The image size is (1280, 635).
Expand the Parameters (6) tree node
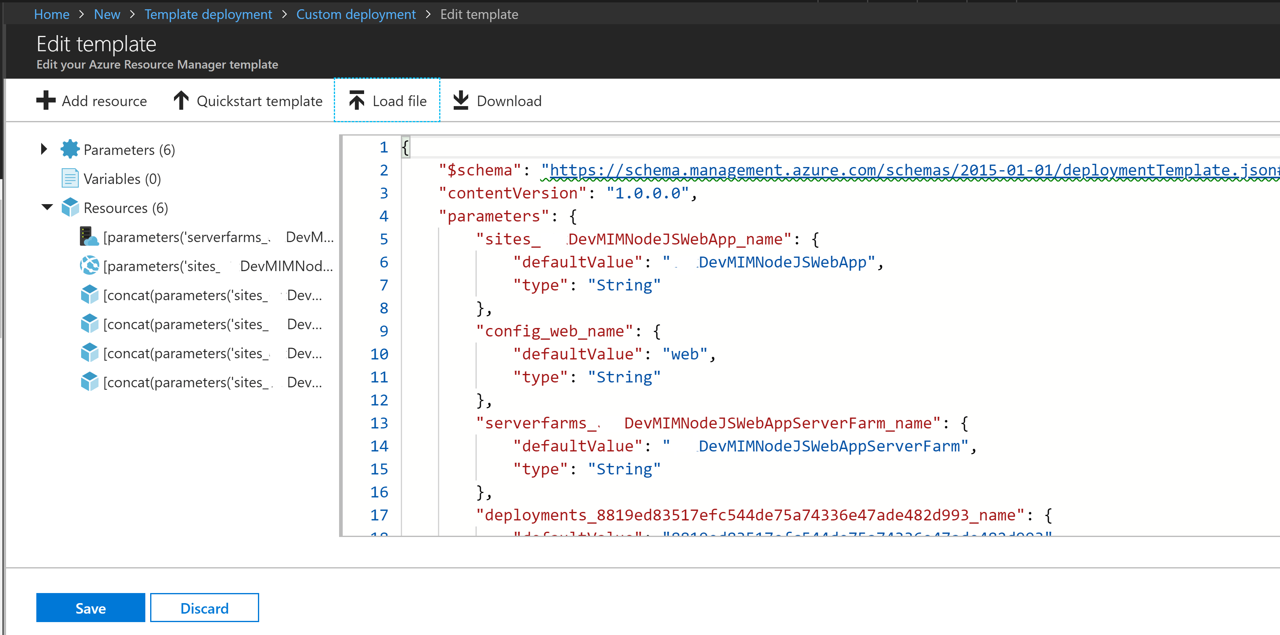pyautogui.click(x=44, y=149)
